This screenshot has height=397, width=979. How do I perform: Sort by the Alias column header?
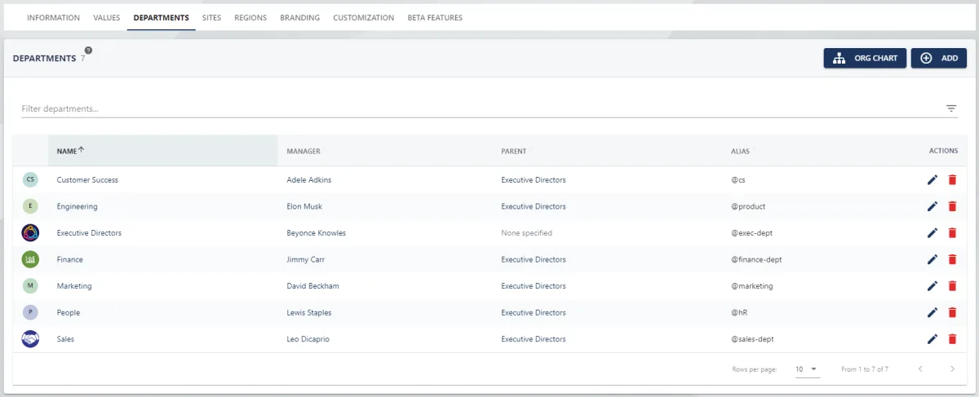740,151
